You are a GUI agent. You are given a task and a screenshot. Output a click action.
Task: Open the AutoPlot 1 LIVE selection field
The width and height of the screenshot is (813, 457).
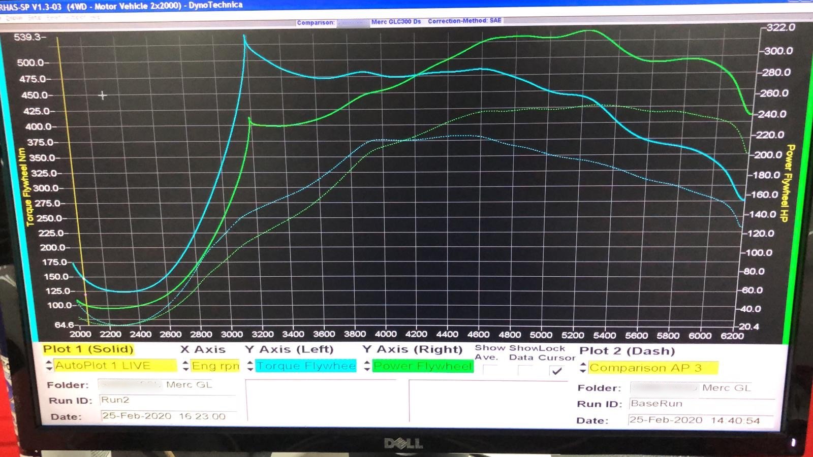point(115,366)
